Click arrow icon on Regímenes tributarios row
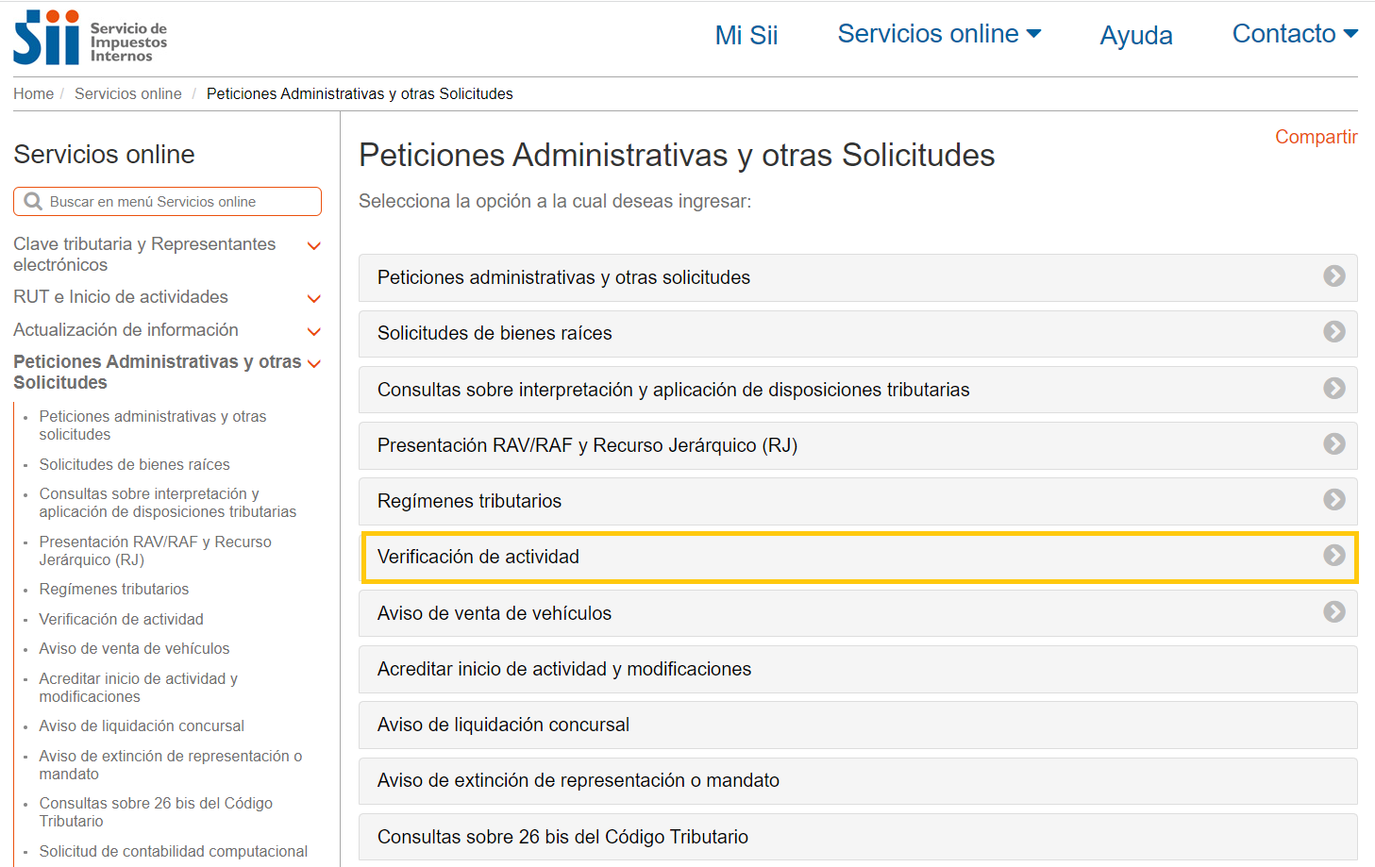1375x867 pixels. pos(1333,499)
